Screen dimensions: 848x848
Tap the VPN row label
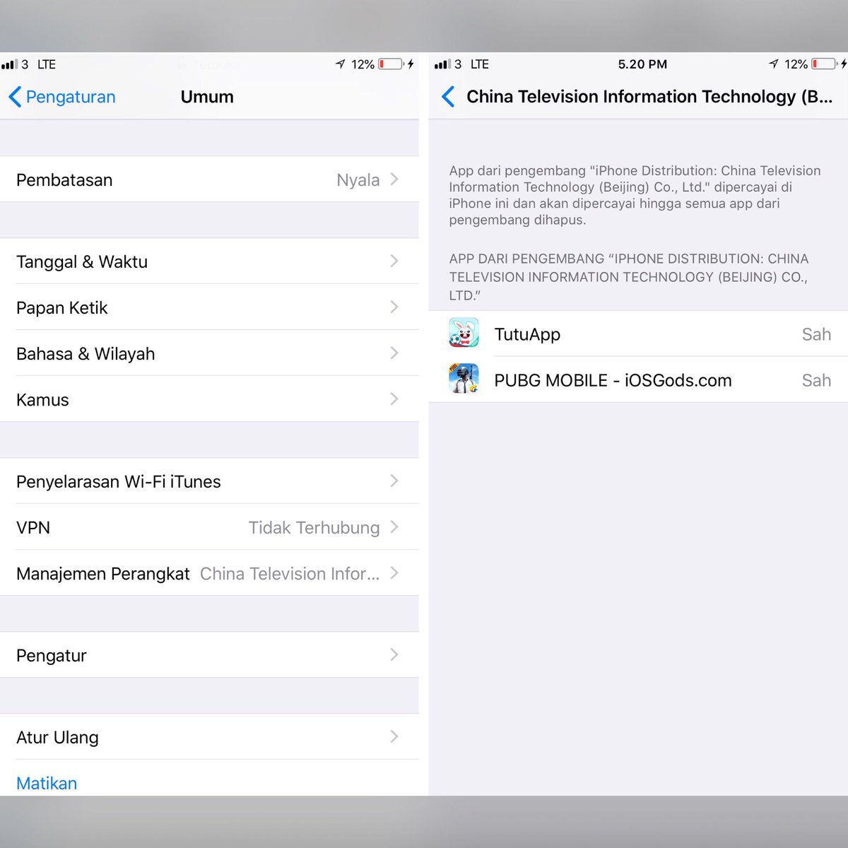click(33, 528)
